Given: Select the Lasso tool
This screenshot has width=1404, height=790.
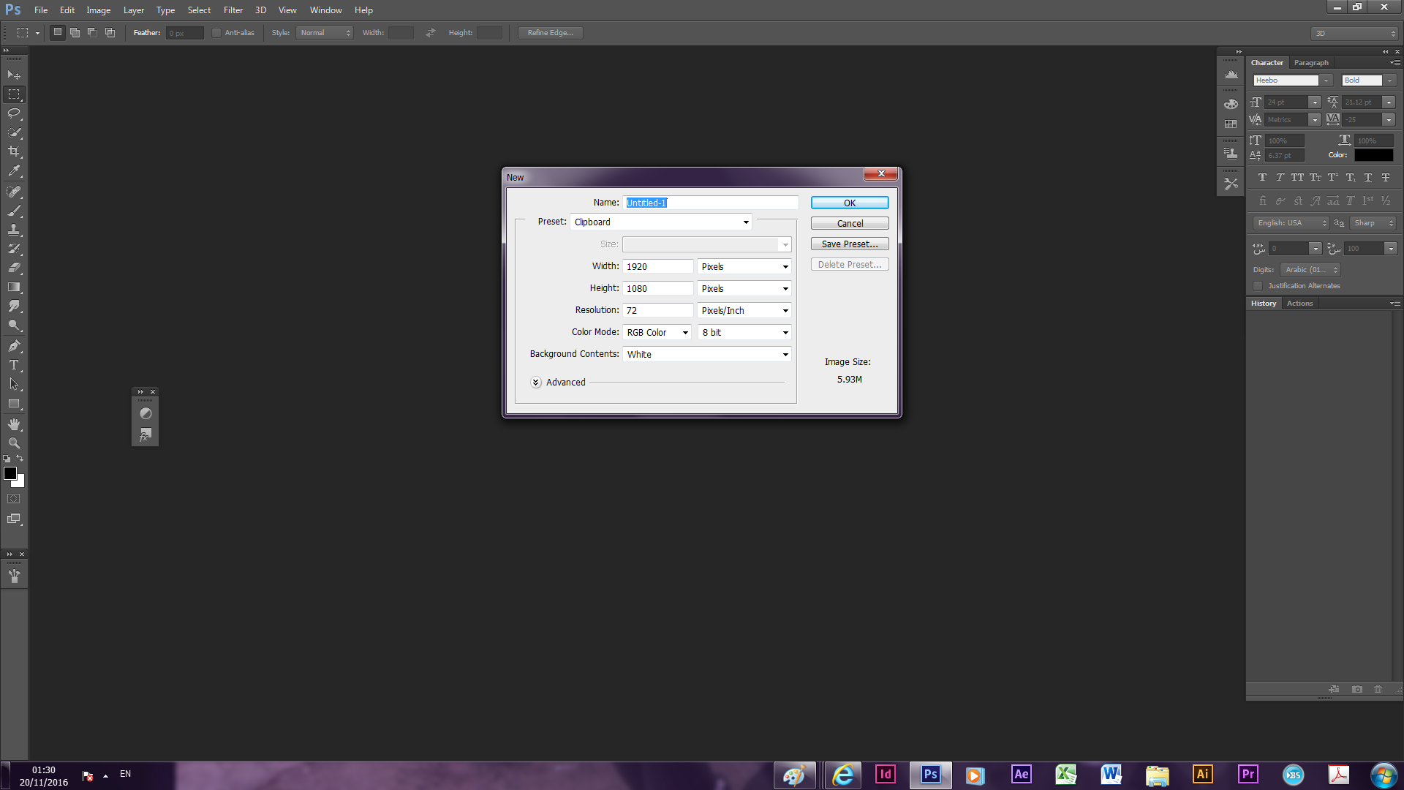Looking at the screenshot, I should (x=14, y=113).
